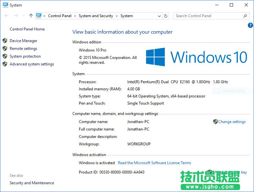The width and height of the screenshot is (254, 192).
Task: Open Control Panel Home
Action: pyautogui.click(x=27, y=29)
